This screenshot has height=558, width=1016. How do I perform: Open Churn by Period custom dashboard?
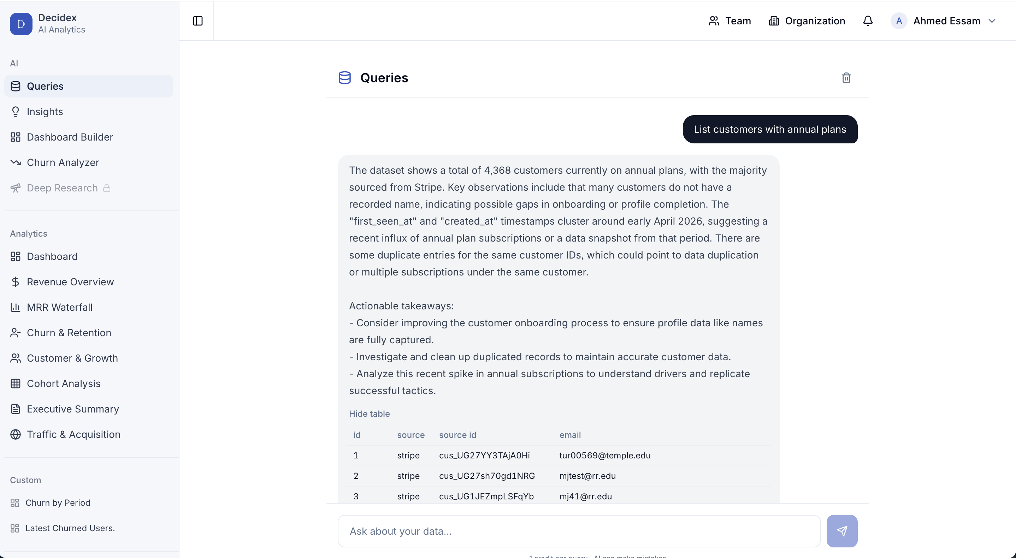click(58, 503)
